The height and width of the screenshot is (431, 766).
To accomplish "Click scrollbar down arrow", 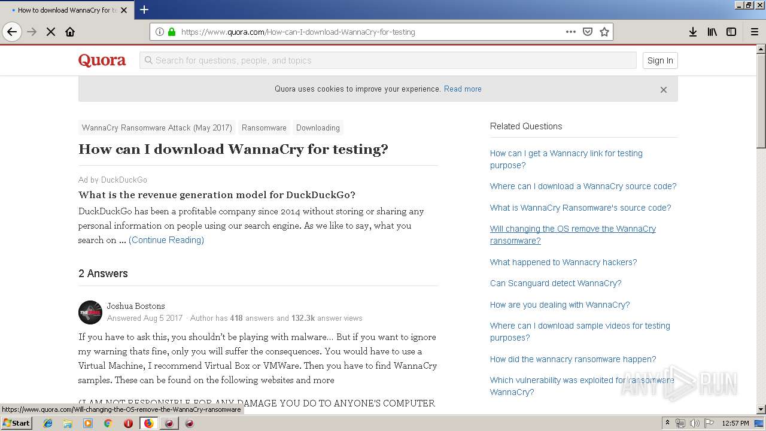I will [x=761, y=409].
